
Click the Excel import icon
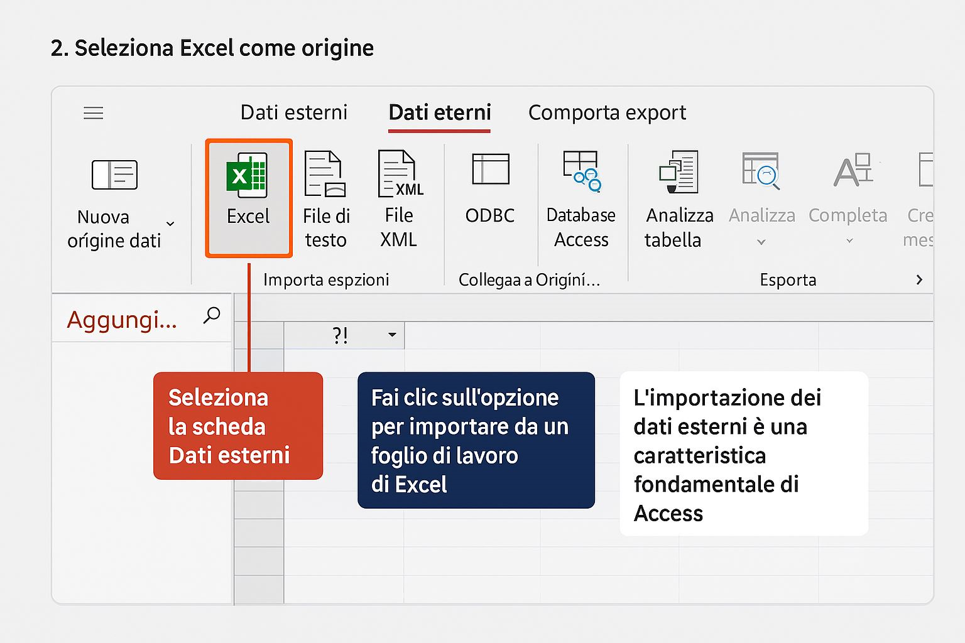tap(248, 175)
